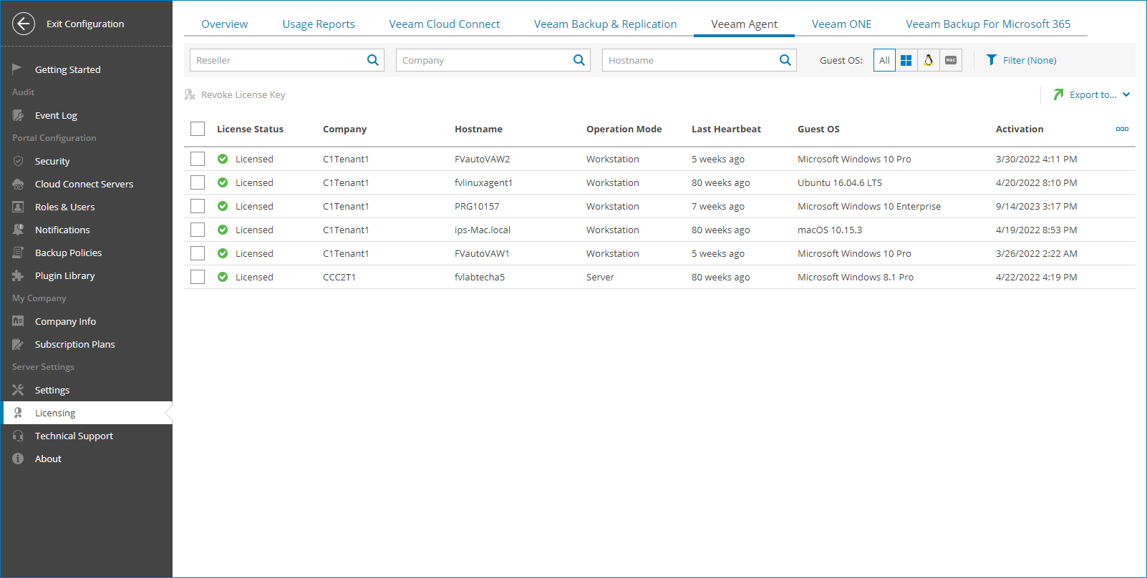Open the Veeam Cloud Connect tab
This screenshot has height=578, width=1147.
point(445,24)
